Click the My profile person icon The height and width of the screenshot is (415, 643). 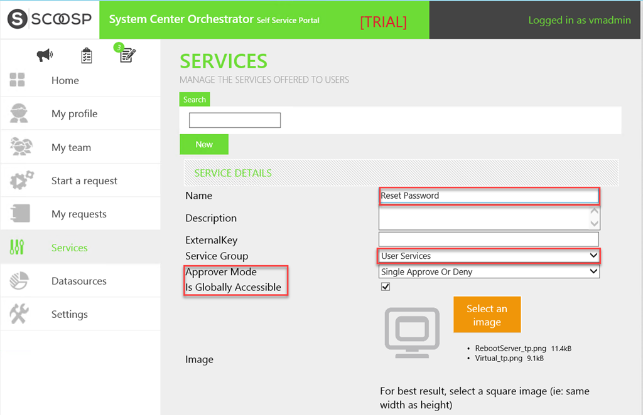(x=19, y=113)
